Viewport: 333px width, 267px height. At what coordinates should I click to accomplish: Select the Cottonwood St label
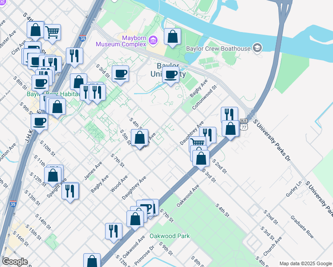(x=204, y=97)
